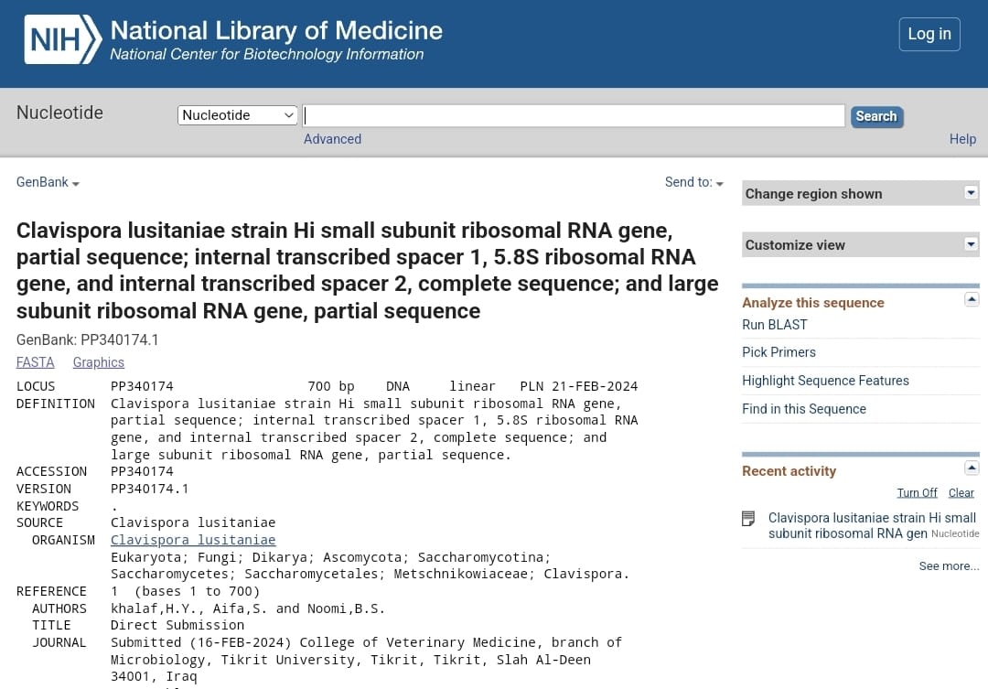Expand the Customize view panel
The width and height of the screenshot is (988, 689).
coord(971,244)
